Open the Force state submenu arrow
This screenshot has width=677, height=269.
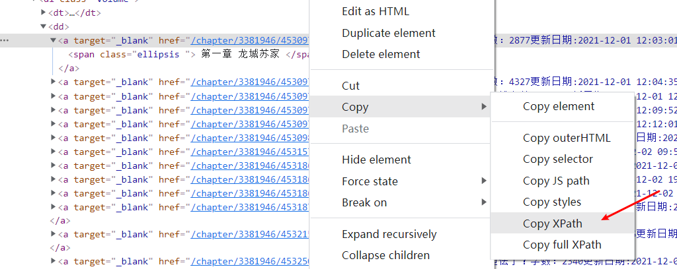click(x=484, y=181)
